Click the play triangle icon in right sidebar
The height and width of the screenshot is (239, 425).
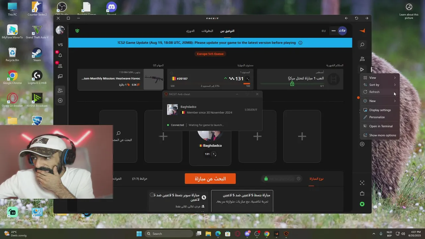click(x=362, y=69)
